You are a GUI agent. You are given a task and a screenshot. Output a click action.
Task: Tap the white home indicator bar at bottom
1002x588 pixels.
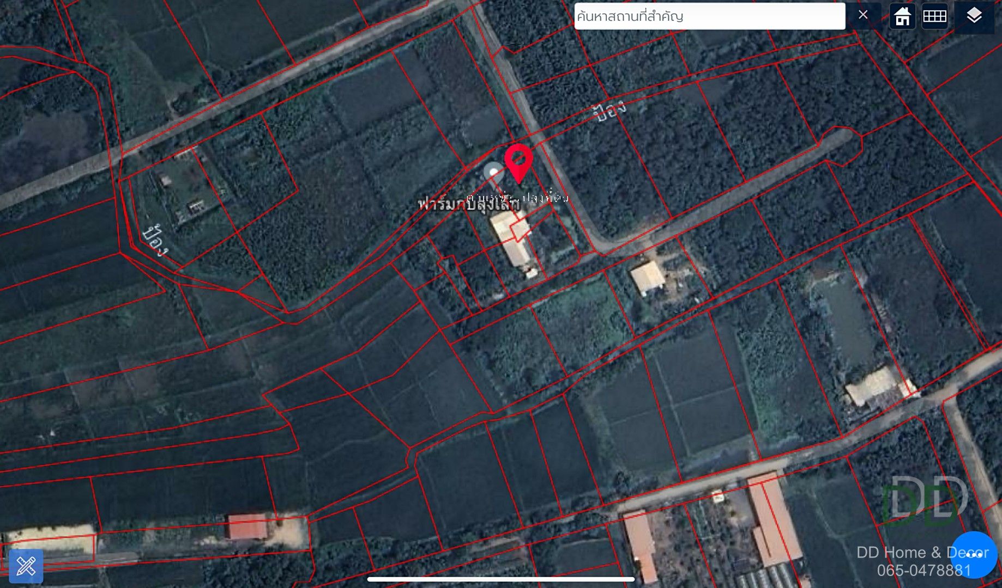[x=500, y=579]
